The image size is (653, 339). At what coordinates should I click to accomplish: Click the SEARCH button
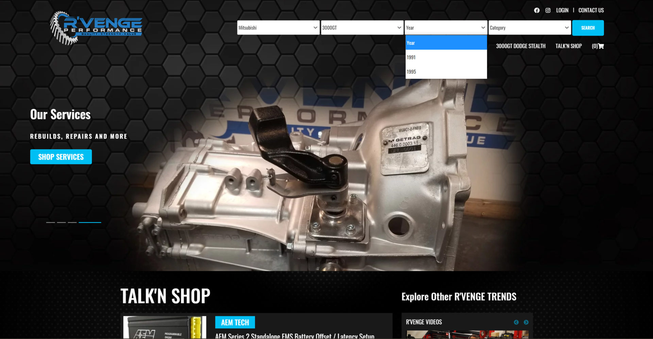click(588, 28)
